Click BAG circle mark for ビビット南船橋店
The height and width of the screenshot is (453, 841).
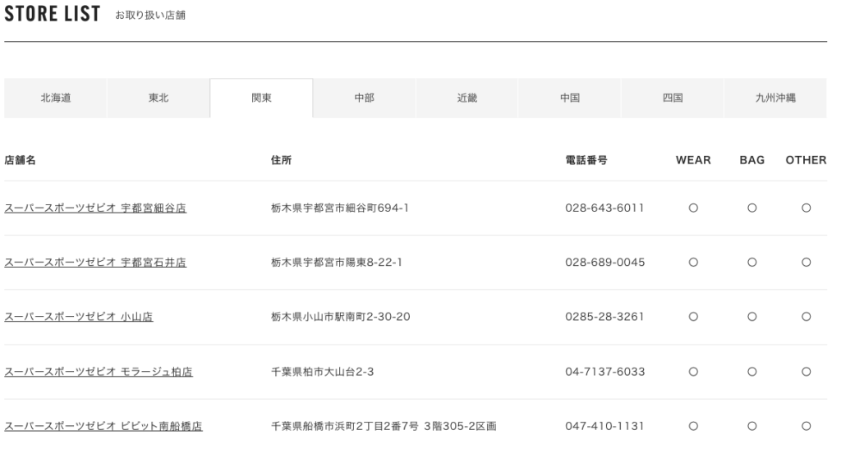point(752,426)
